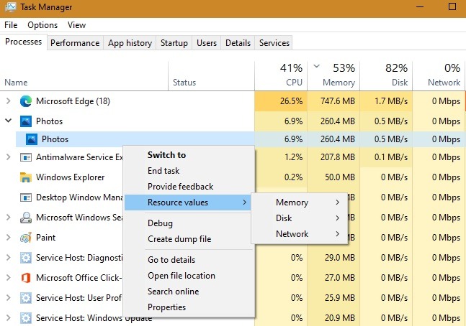Open the View menu
Screen dimensions: 466x326
76,25
